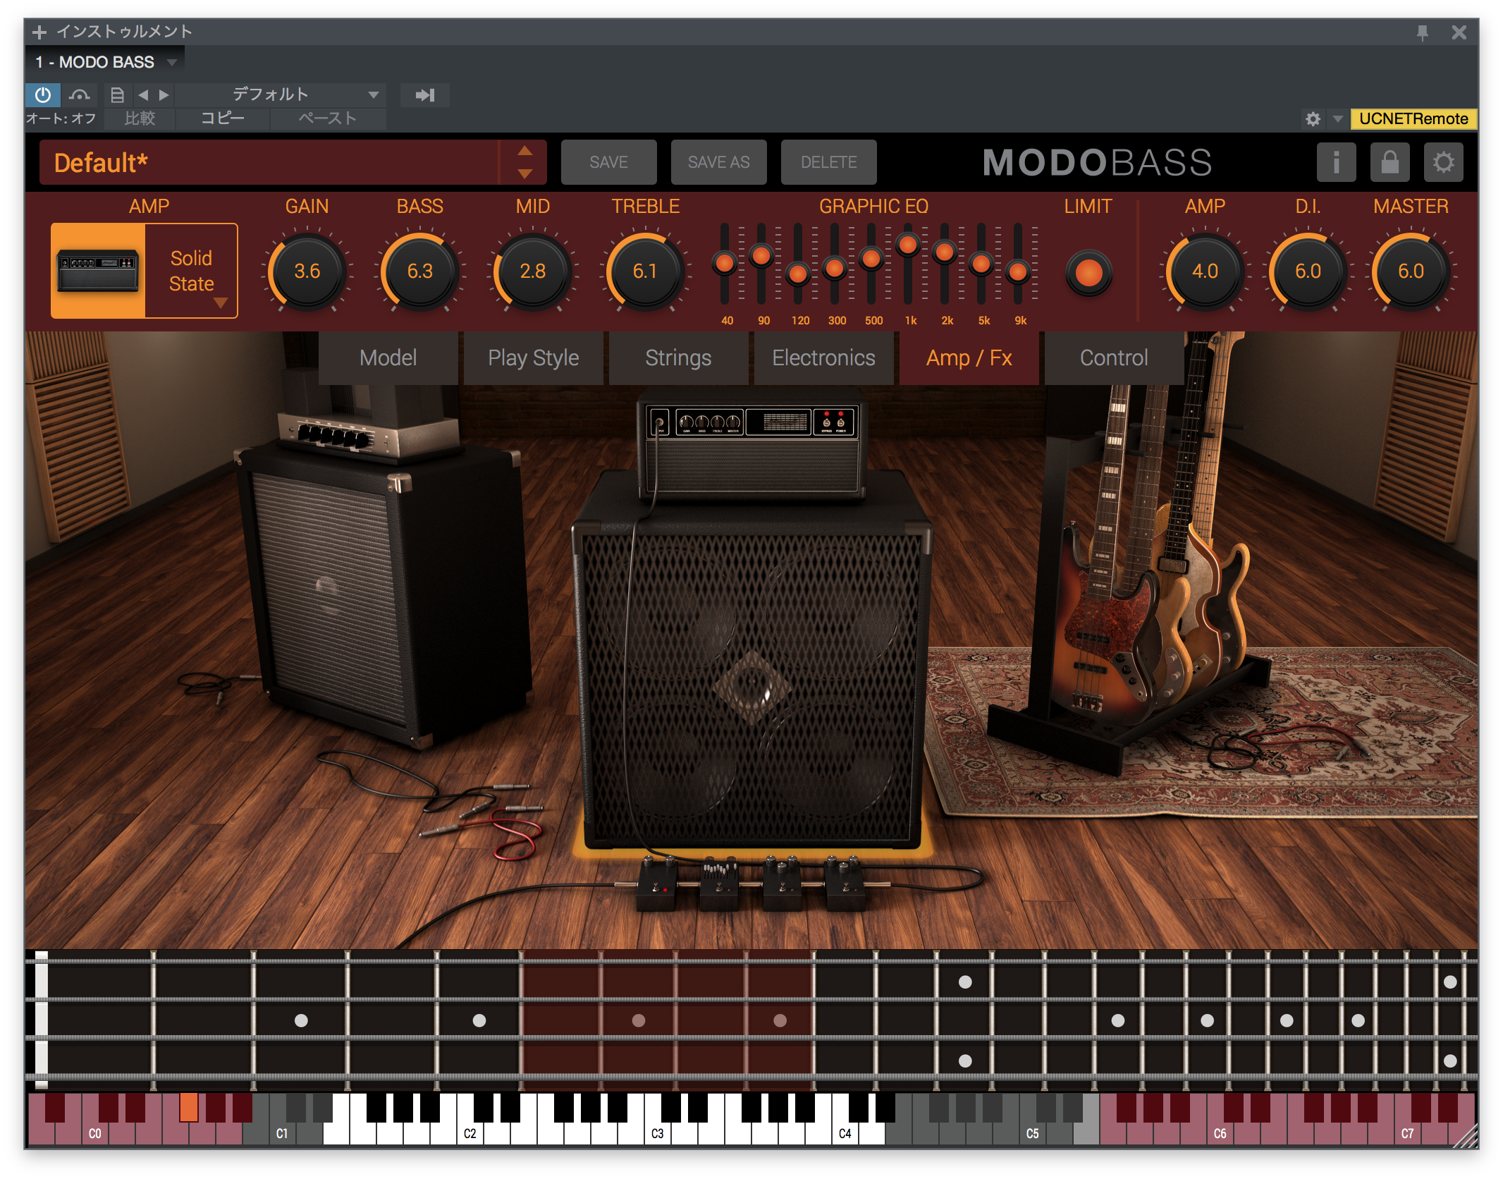
Task: Click the BASS knob showing 6.3
Action: pyautogui.click(x=419, y=271)
